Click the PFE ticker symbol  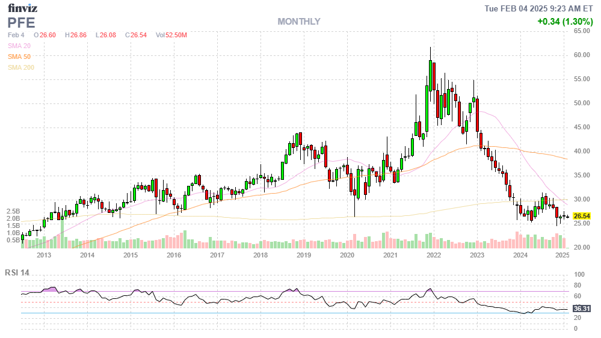coord(22,23)
